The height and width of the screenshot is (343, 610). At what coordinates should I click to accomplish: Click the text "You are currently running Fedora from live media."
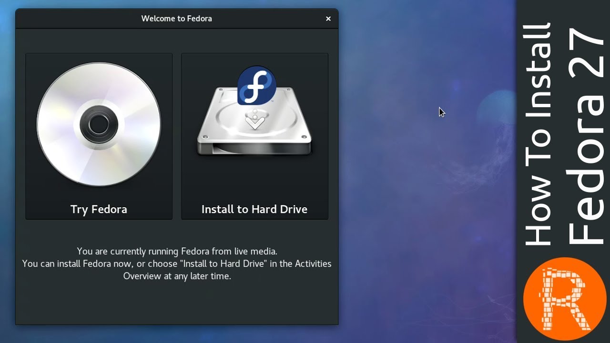coord(177,251)
